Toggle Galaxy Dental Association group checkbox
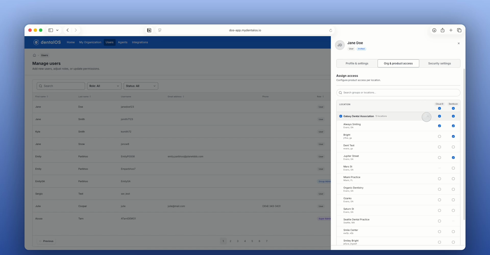The height and width of the screenshot is (255, 490). click(x=341, y=116)
